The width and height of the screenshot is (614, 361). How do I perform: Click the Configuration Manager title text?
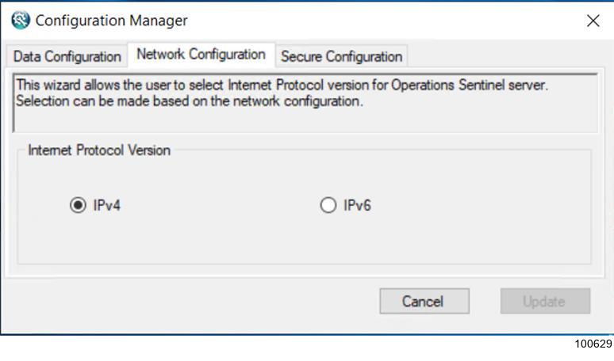click(112, 21)
